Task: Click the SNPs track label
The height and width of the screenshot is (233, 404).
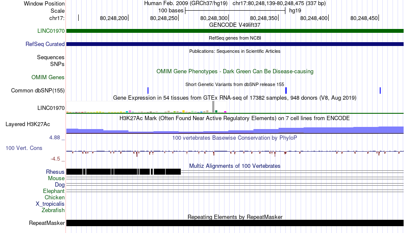Action: pos(57,64)
